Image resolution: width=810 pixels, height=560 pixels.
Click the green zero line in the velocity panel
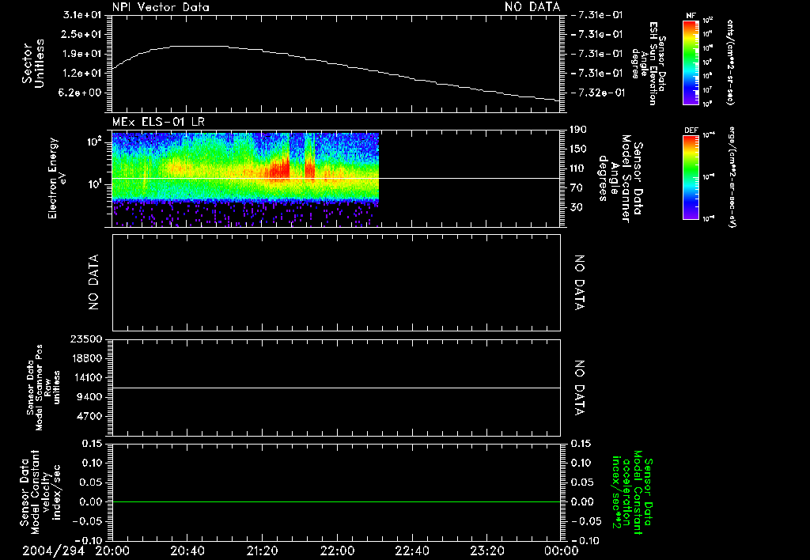pyautogui.click(x=336, y=501)
